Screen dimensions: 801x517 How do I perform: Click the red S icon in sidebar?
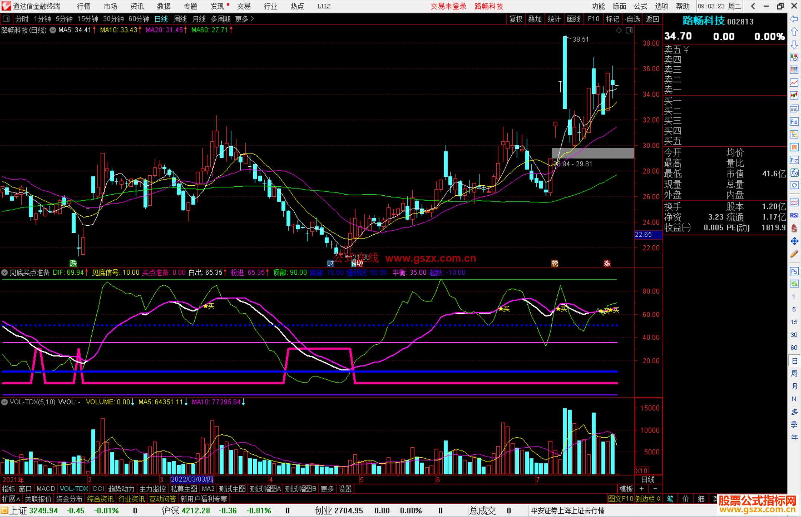click(794, 228)
